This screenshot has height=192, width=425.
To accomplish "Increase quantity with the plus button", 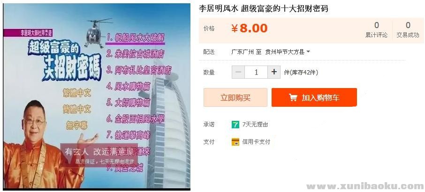I will coord(274,72).
